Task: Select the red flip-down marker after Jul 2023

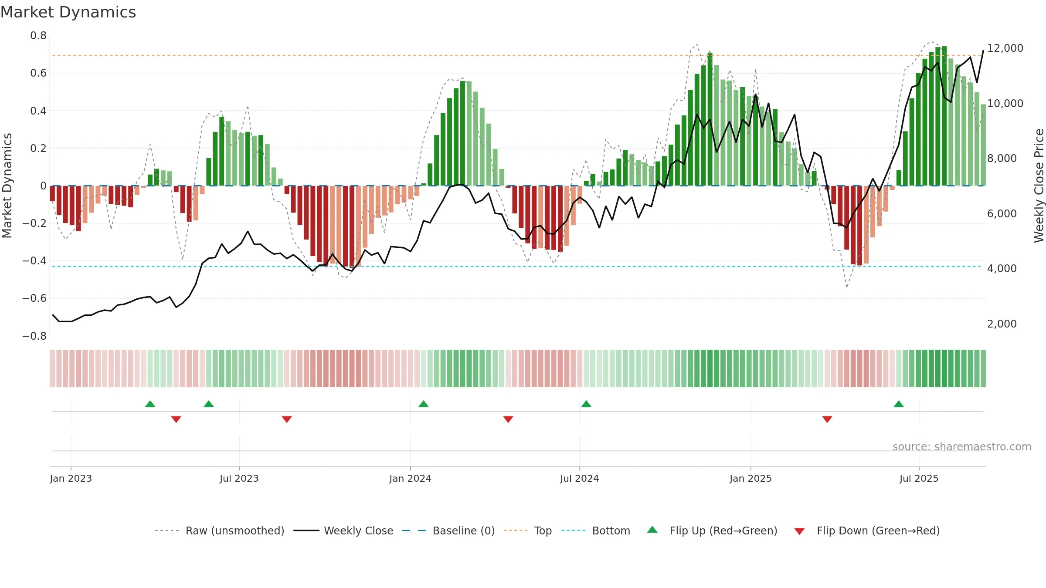Action: [x=287, y=419]
